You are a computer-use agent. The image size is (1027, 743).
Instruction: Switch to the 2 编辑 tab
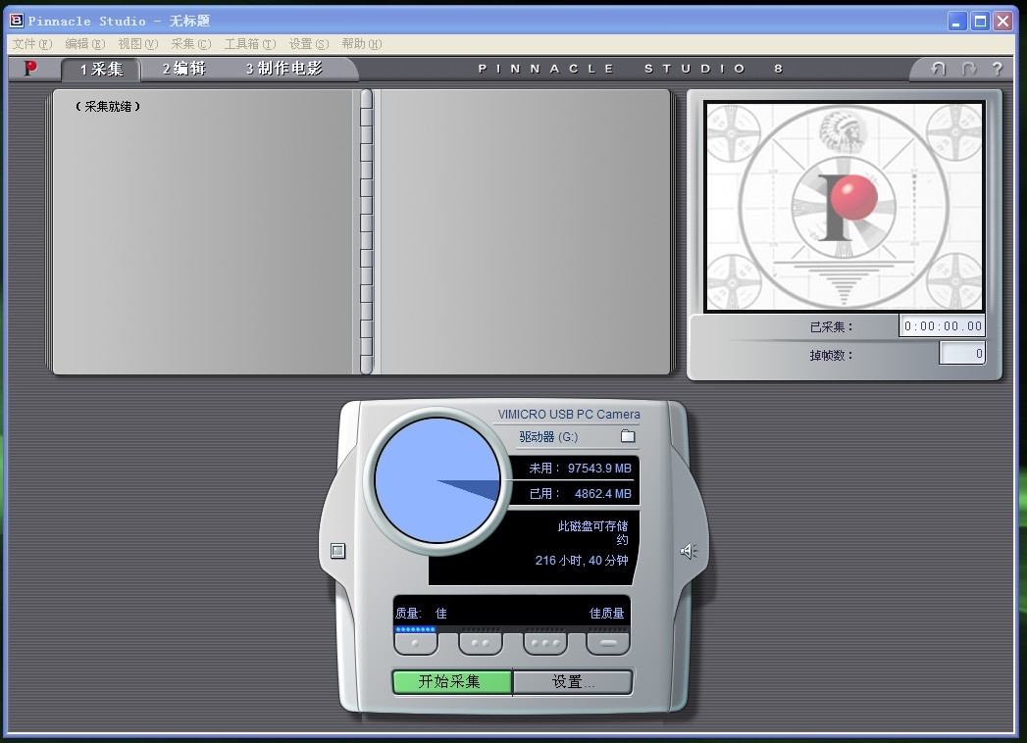pos(184,69)
